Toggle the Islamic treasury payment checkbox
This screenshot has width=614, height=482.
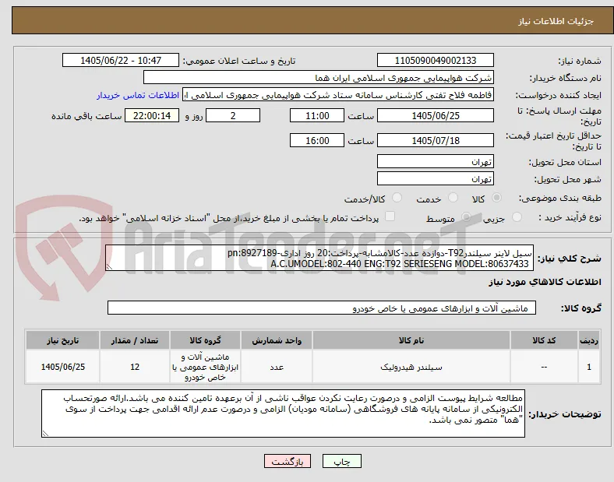click(x=390, y=216)
